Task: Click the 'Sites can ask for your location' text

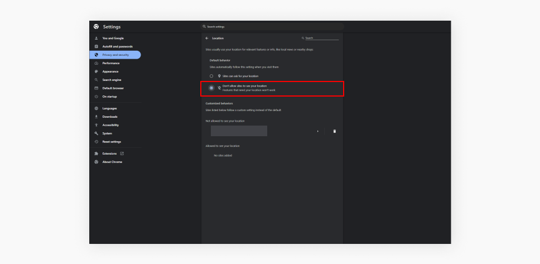Action: click(x=240, y=76)
